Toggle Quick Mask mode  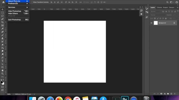[3, 87]
